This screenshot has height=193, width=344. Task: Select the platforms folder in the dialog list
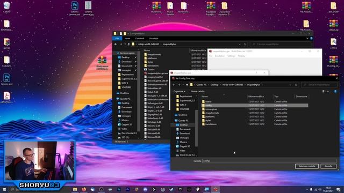210,117
